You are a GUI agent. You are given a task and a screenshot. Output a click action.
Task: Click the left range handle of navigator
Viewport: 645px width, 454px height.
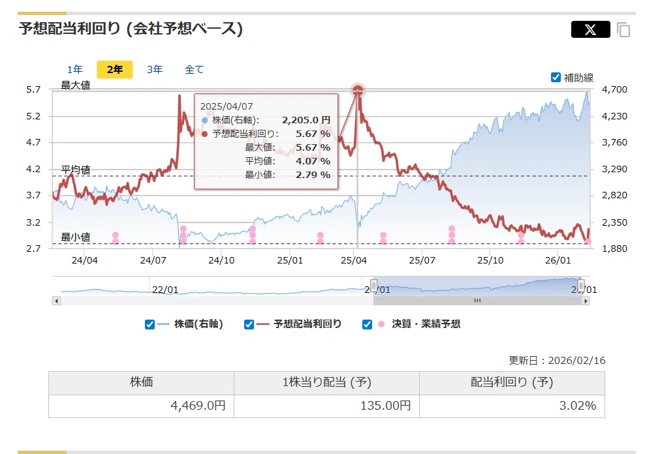373,285
